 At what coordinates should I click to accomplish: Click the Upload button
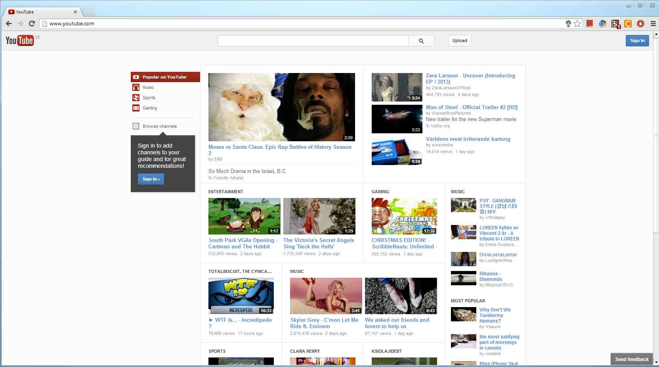tap(460, 40)
